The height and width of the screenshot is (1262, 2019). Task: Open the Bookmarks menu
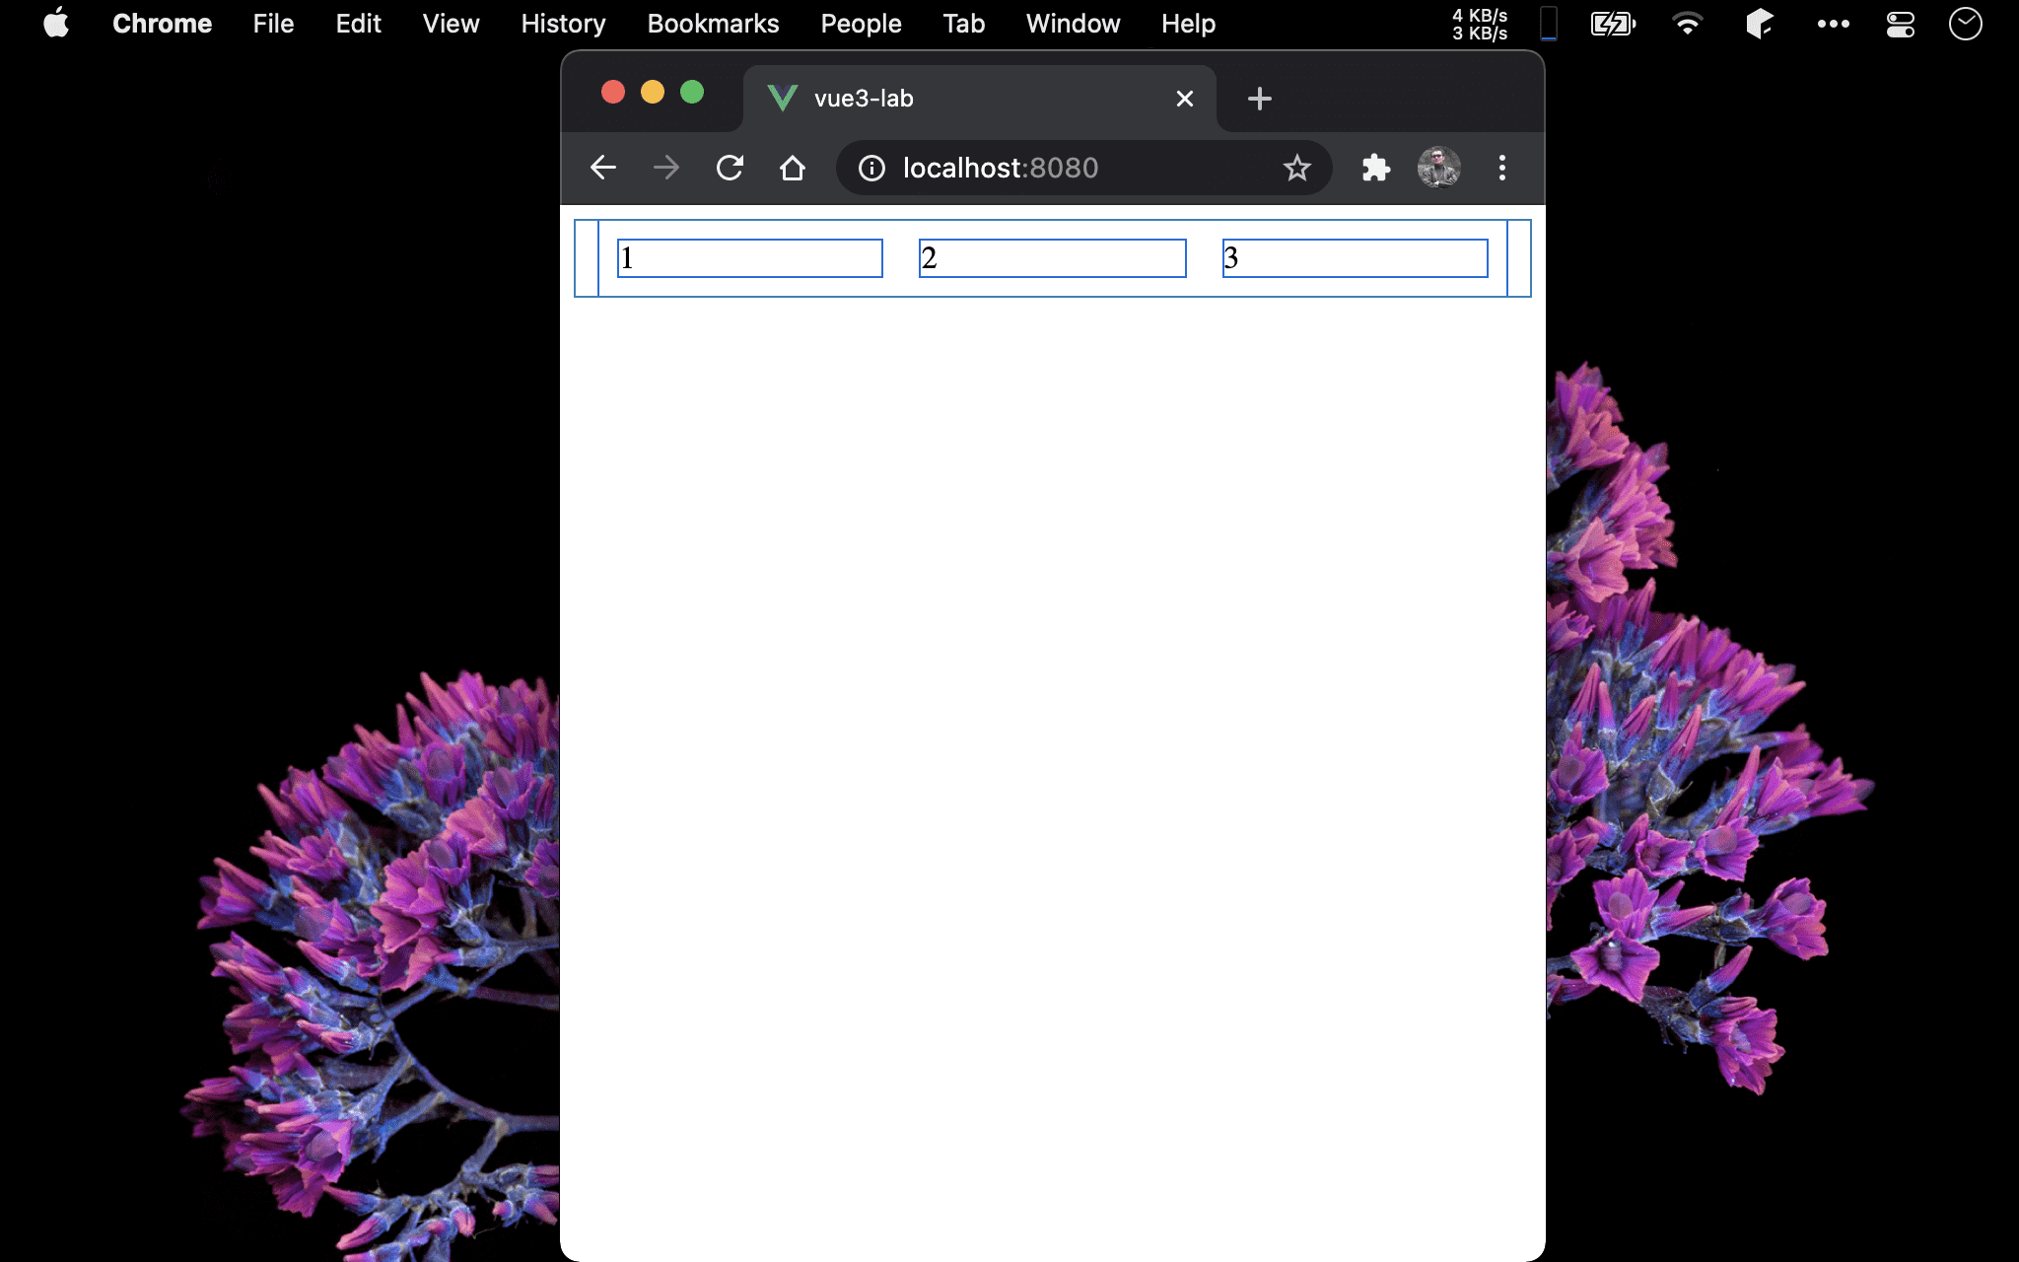[x=713, y=24]
